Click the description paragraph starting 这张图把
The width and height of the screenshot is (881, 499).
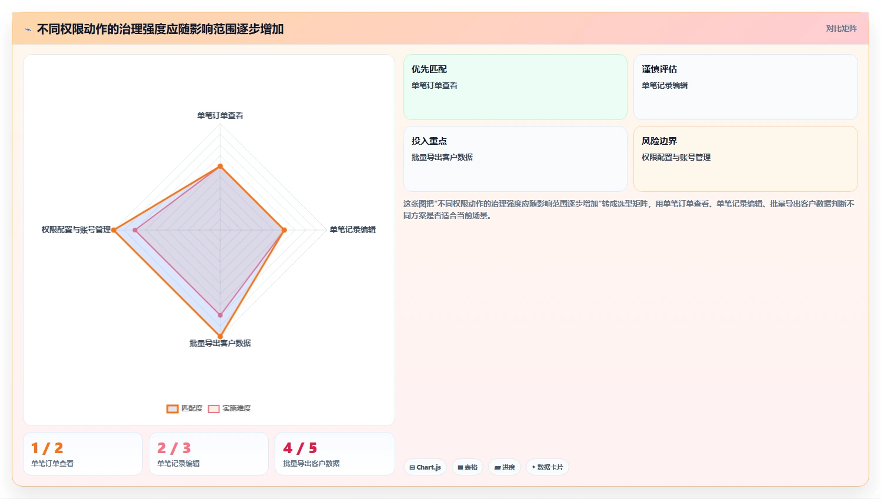[x=629, y=209]
